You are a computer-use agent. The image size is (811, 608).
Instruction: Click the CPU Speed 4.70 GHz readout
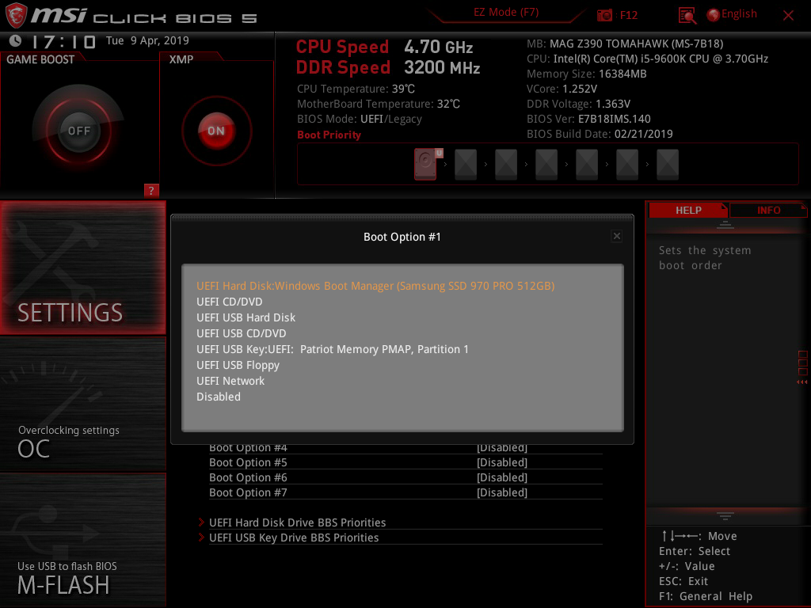point(384,47)
